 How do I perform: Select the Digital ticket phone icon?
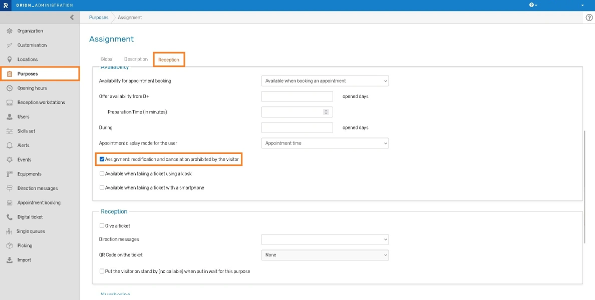(9, 217)
